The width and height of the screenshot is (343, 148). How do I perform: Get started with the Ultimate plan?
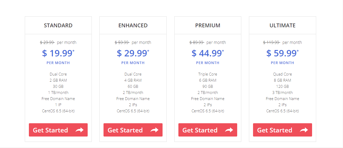coord(282,130)
